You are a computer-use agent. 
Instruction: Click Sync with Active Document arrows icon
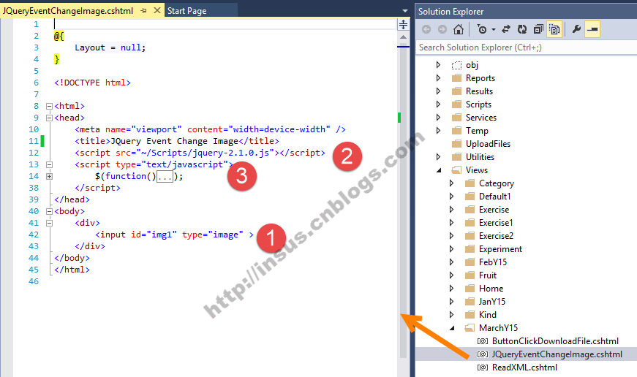[x=506, y=29]
